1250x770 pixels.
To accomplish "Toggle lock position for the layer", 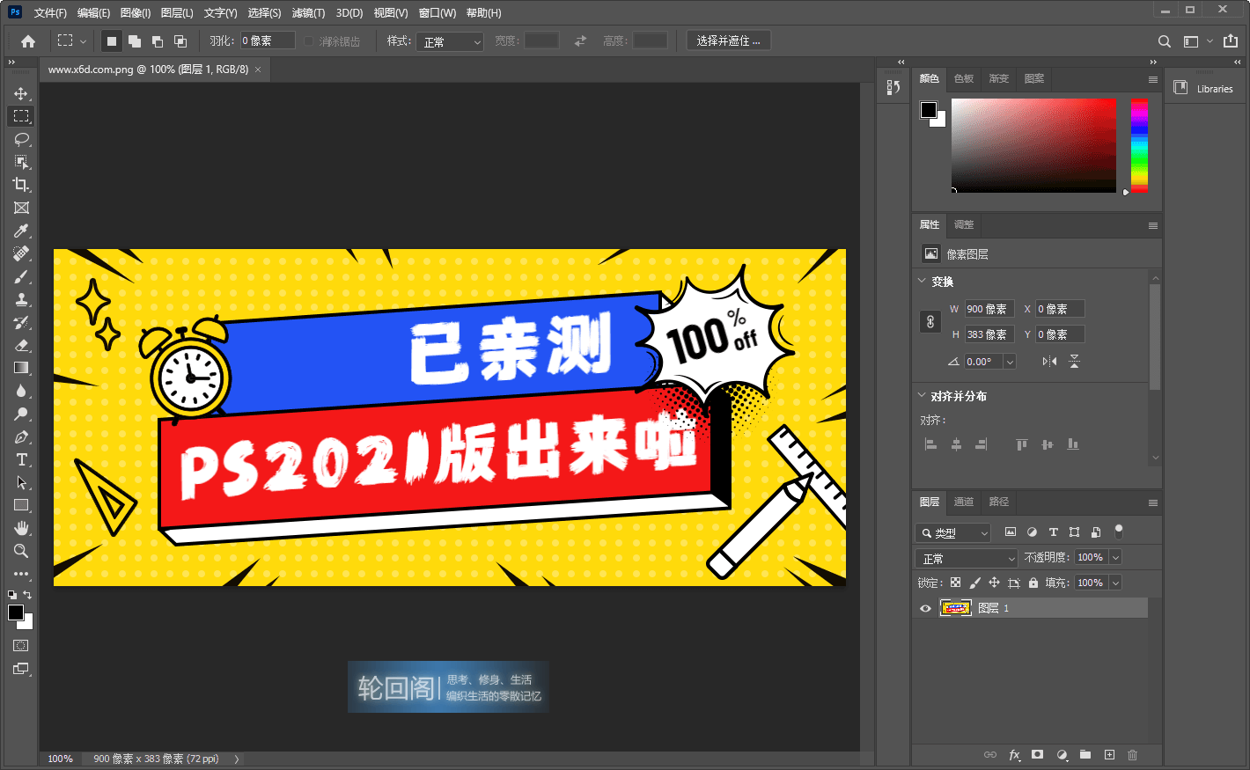I will coord(994,583).
